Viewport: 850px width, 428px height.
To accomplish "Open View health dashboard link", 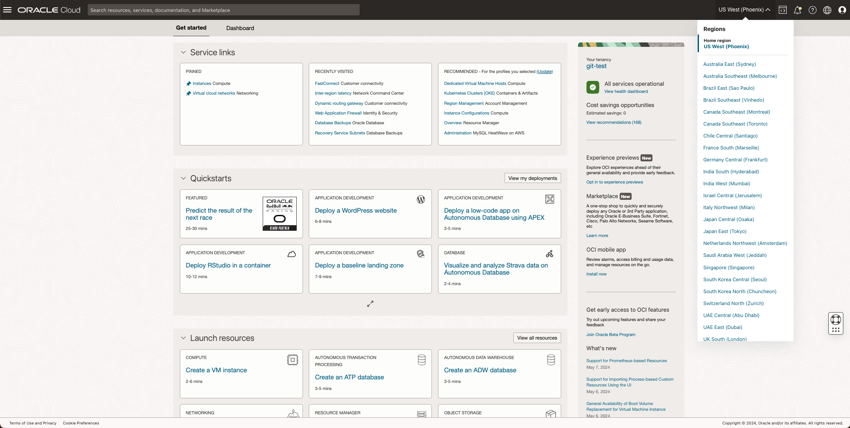I will click(x=626, y=92).
